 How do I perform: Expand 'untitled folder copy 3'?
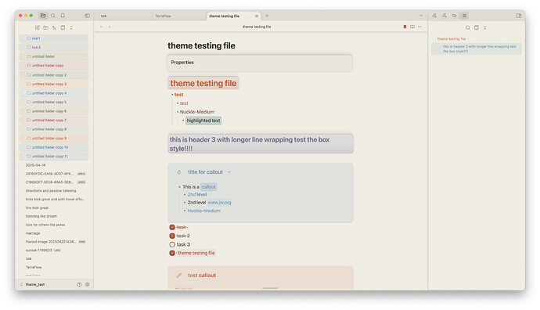(54, 84)
